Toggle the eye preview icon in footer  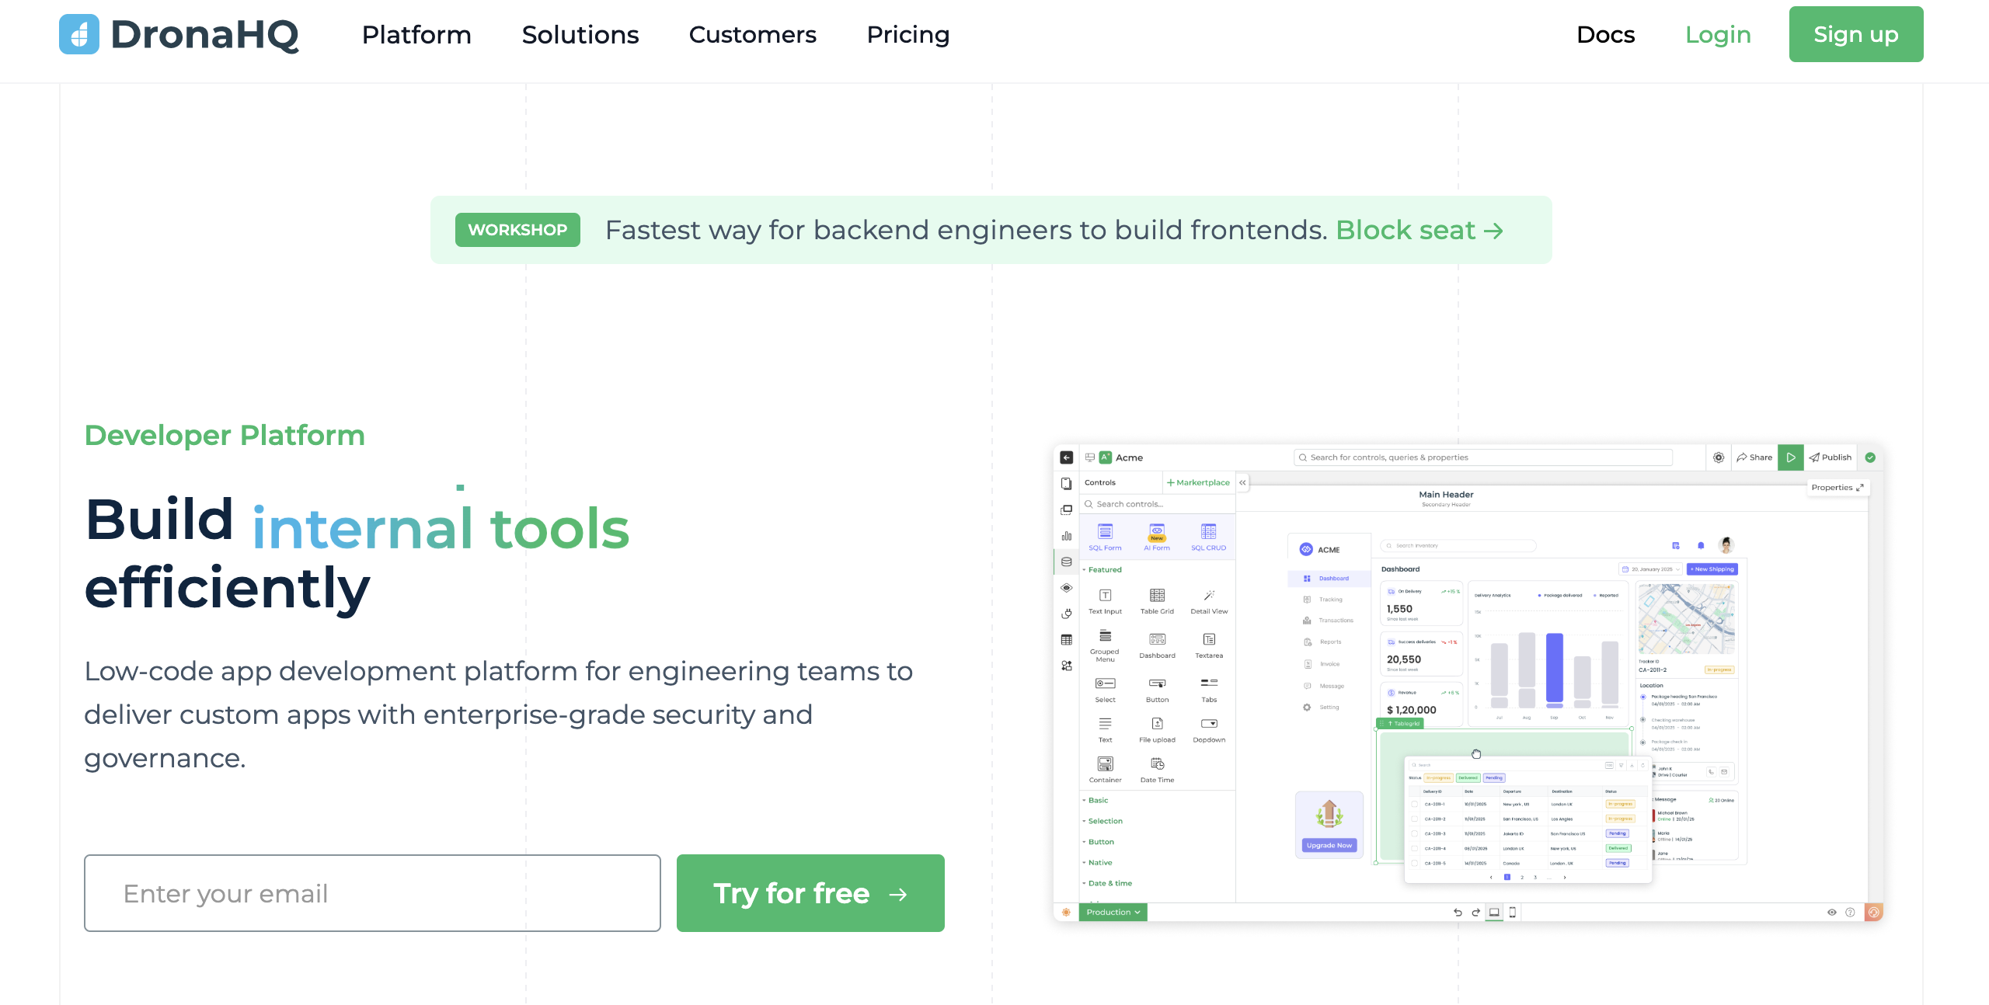pos(1831,913)
